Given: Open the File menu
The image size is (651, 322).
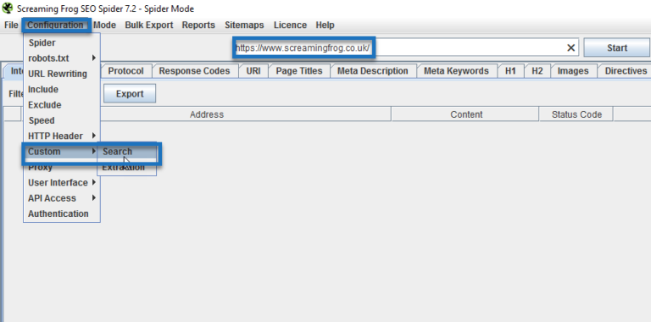Looking at the screenshot, I should pyautogui.click(x=11, y=25).
